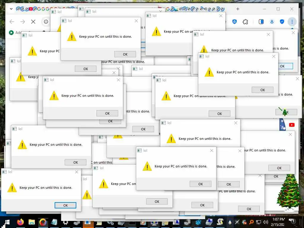This screenshot has width=304, height=228.
Task: Click the water drop tray icon
Action: point(230,222)
